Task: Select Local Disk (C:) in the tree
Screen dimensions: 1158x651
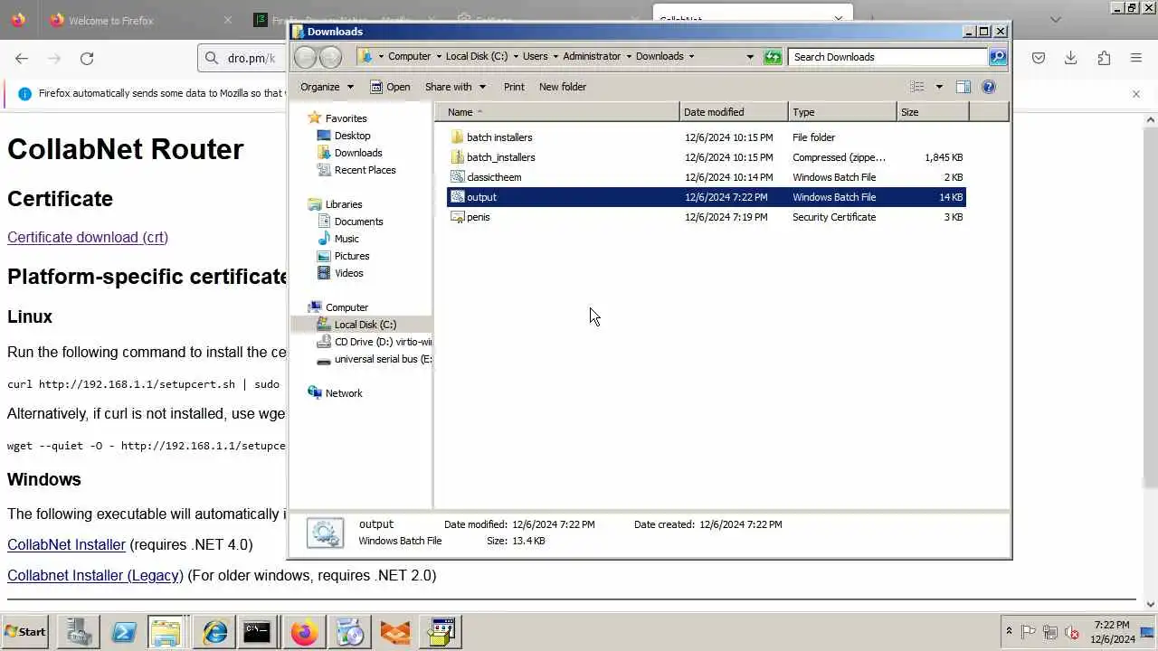Action: tap(365, 325)
